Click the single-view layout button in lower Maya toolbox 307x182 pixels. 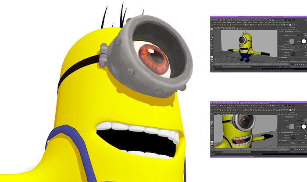point(212,142)
